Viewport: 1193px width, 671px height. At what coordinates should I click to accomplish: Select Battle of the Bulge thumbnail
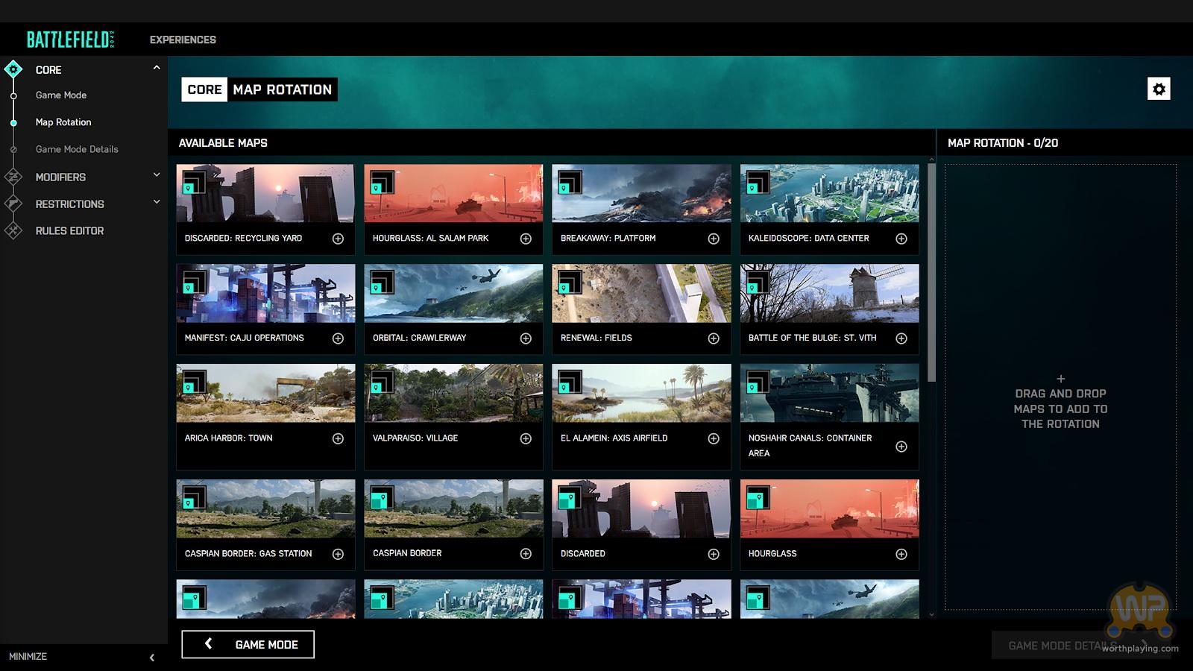coord(829,293)
